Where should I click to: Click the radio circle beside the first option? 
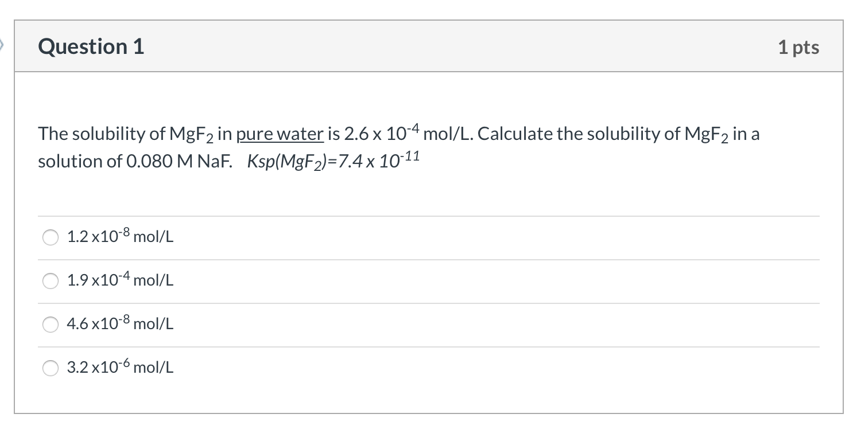pyautogui.click(x=51, y=237)
